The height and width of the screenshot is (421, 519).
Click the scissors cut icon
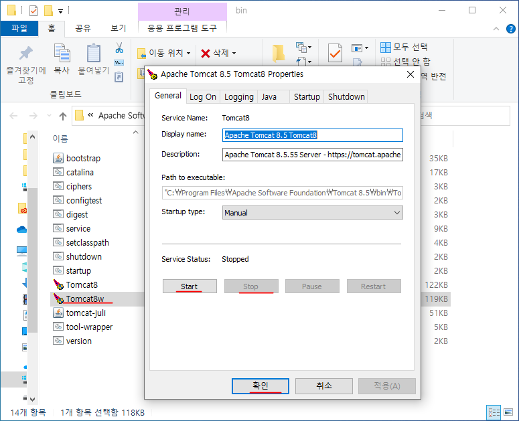[119, 48]
